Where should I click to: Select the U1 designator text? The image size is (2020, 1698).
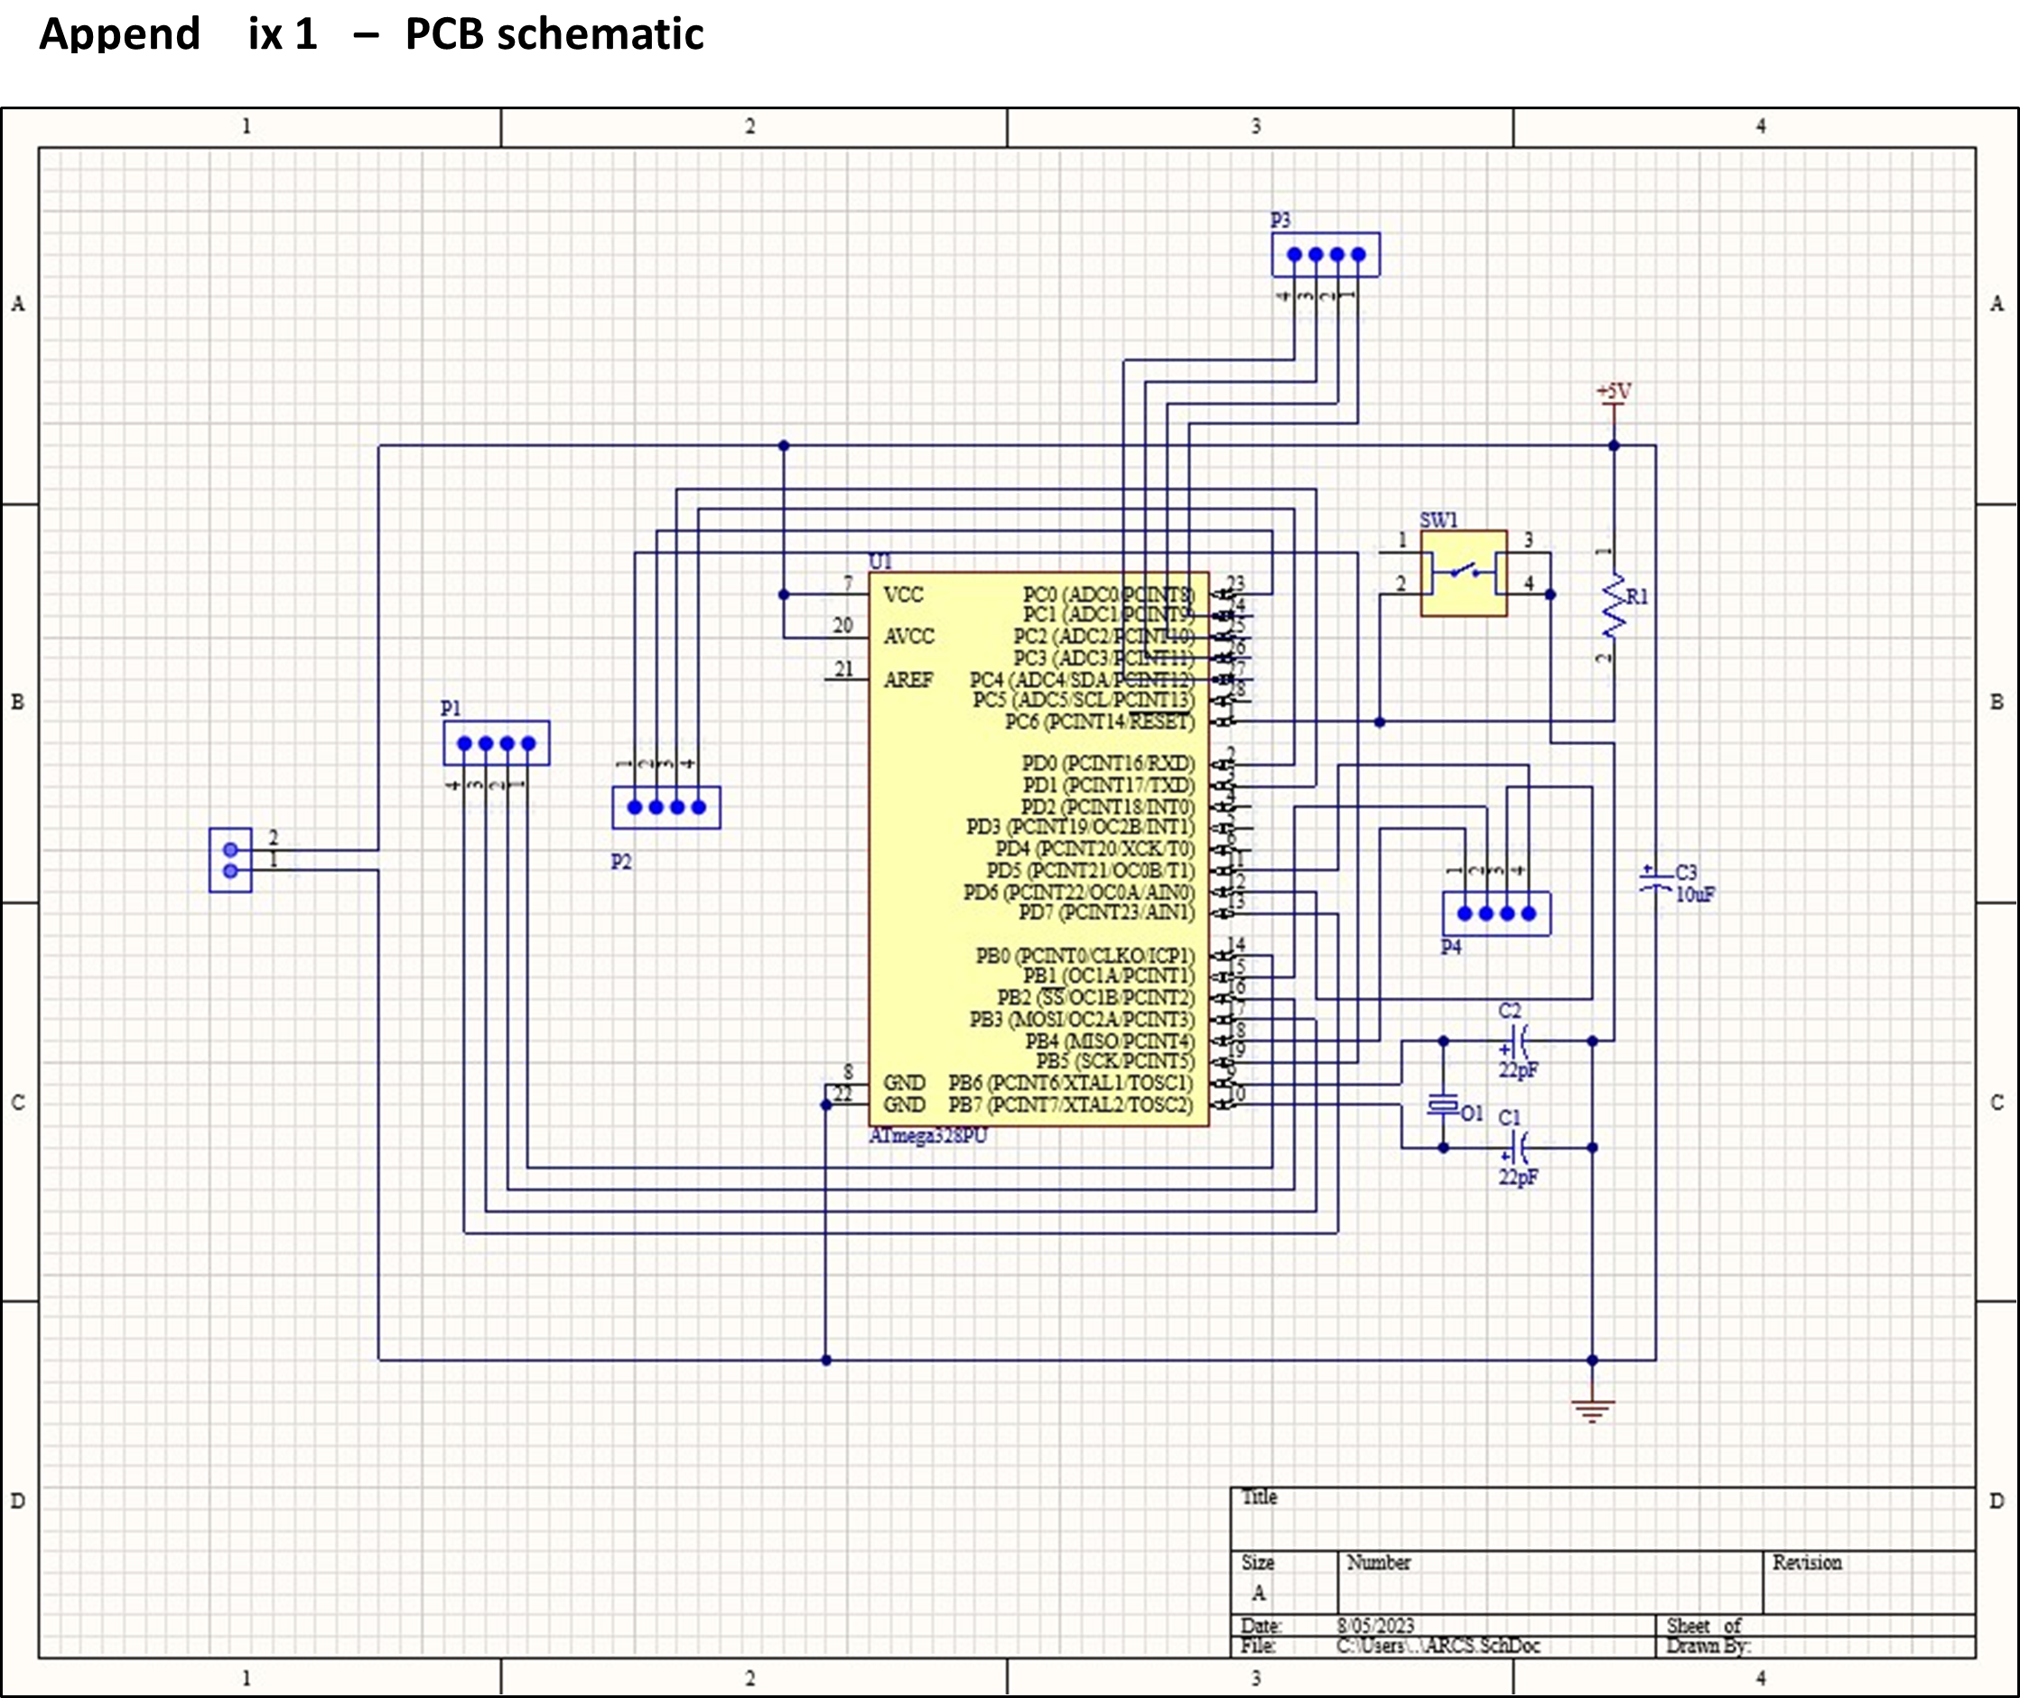[880, 562]
